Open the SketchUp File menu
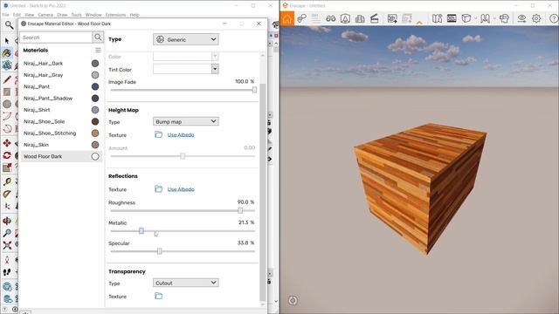Screen dimensions: 559x314 [6, 15]
